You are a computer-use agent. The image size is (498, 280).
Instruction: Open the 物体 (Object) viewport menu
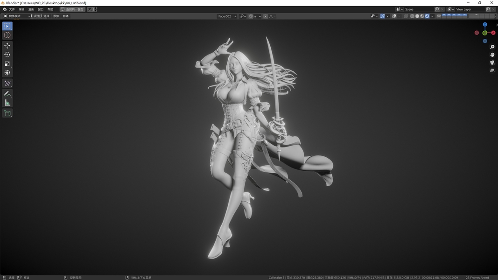pyautogui.click(x=66, y=16)
